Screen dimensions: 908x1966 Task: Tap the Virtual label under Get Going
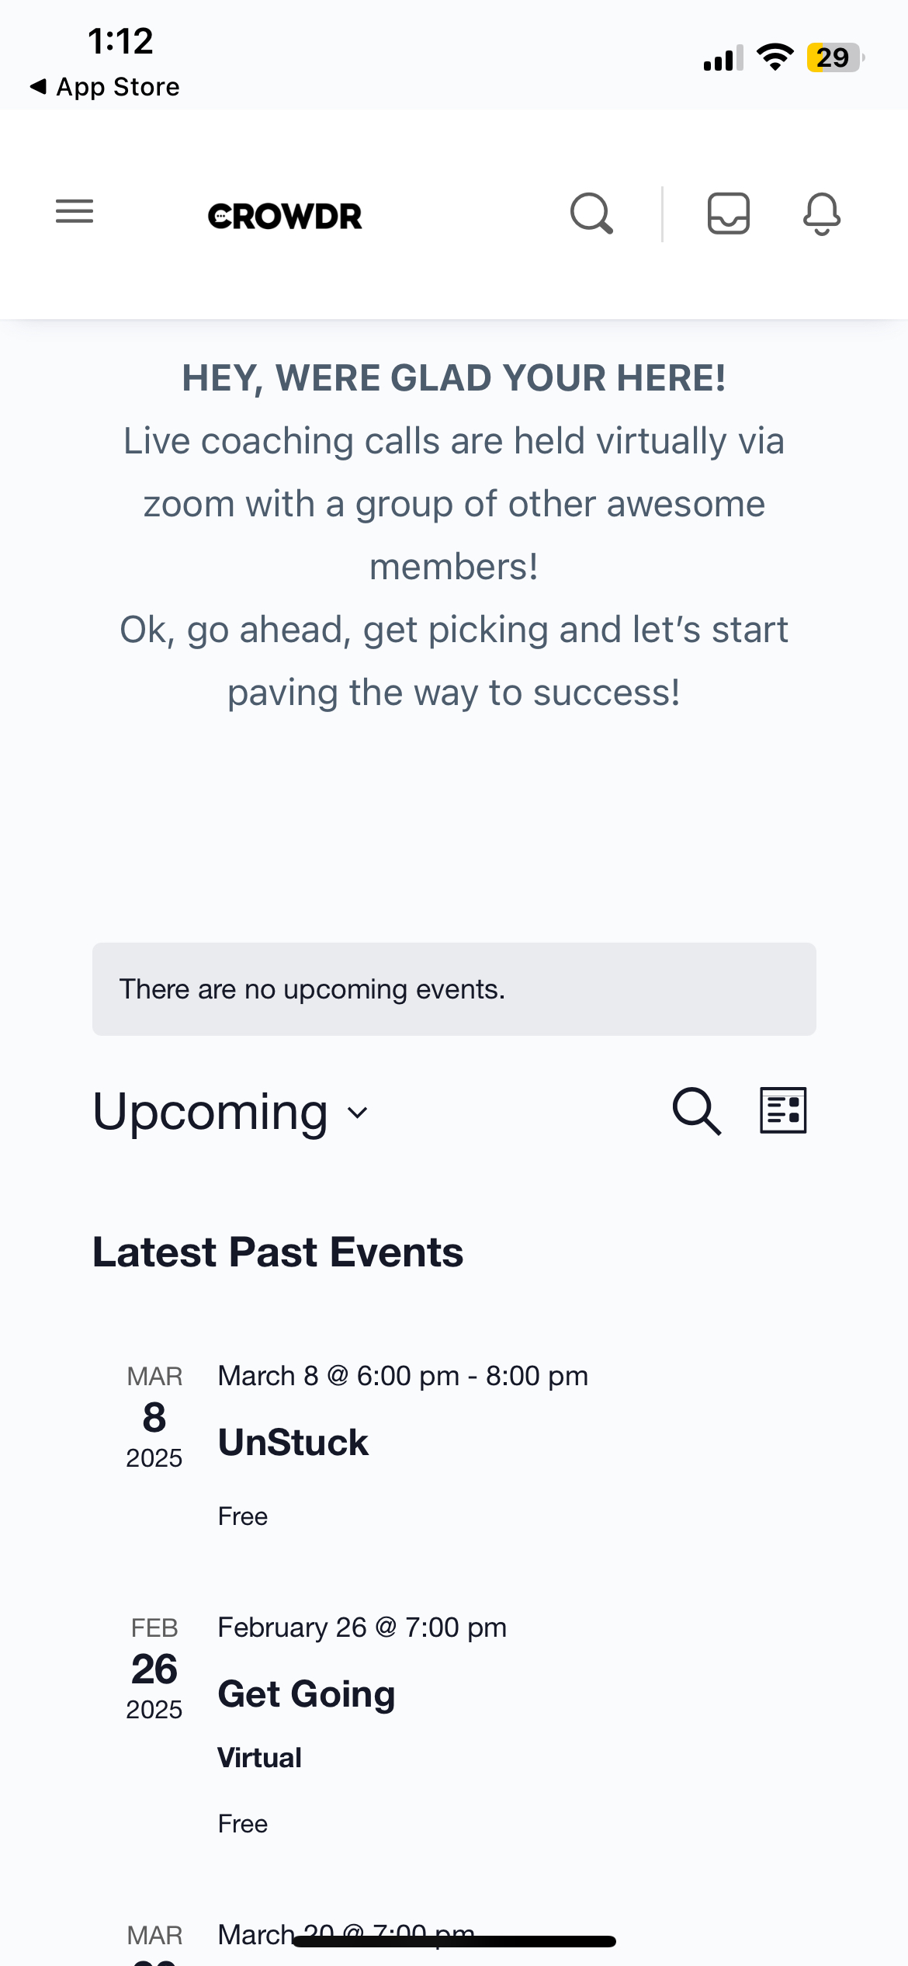tap(259, 1758)
